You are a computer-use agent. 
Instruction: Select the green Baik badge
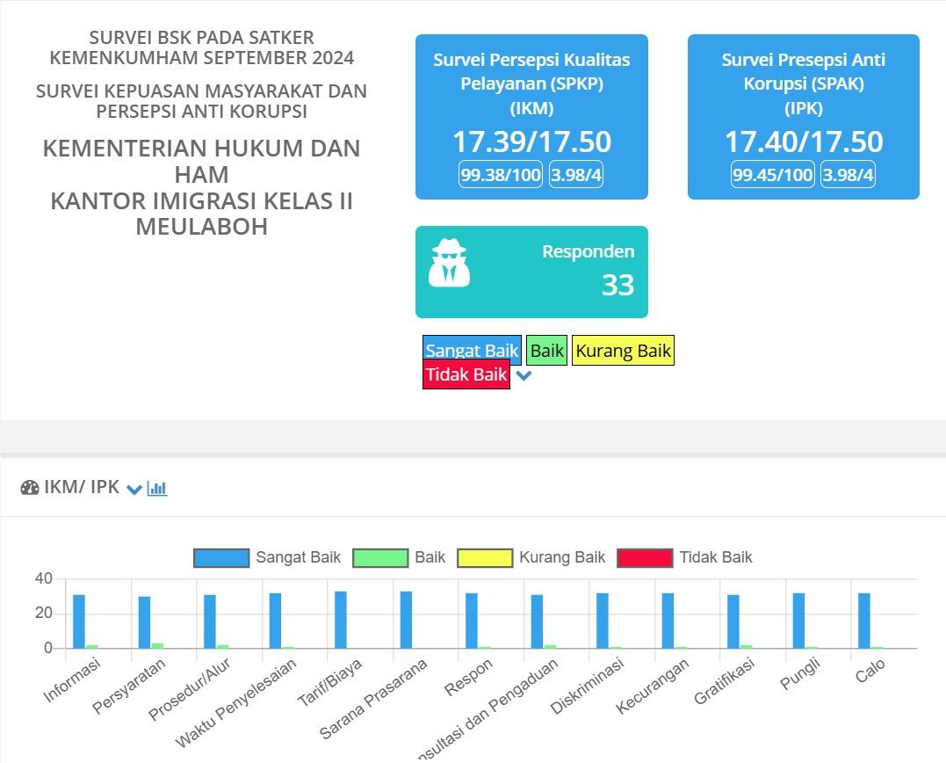(x=546, y=350)
